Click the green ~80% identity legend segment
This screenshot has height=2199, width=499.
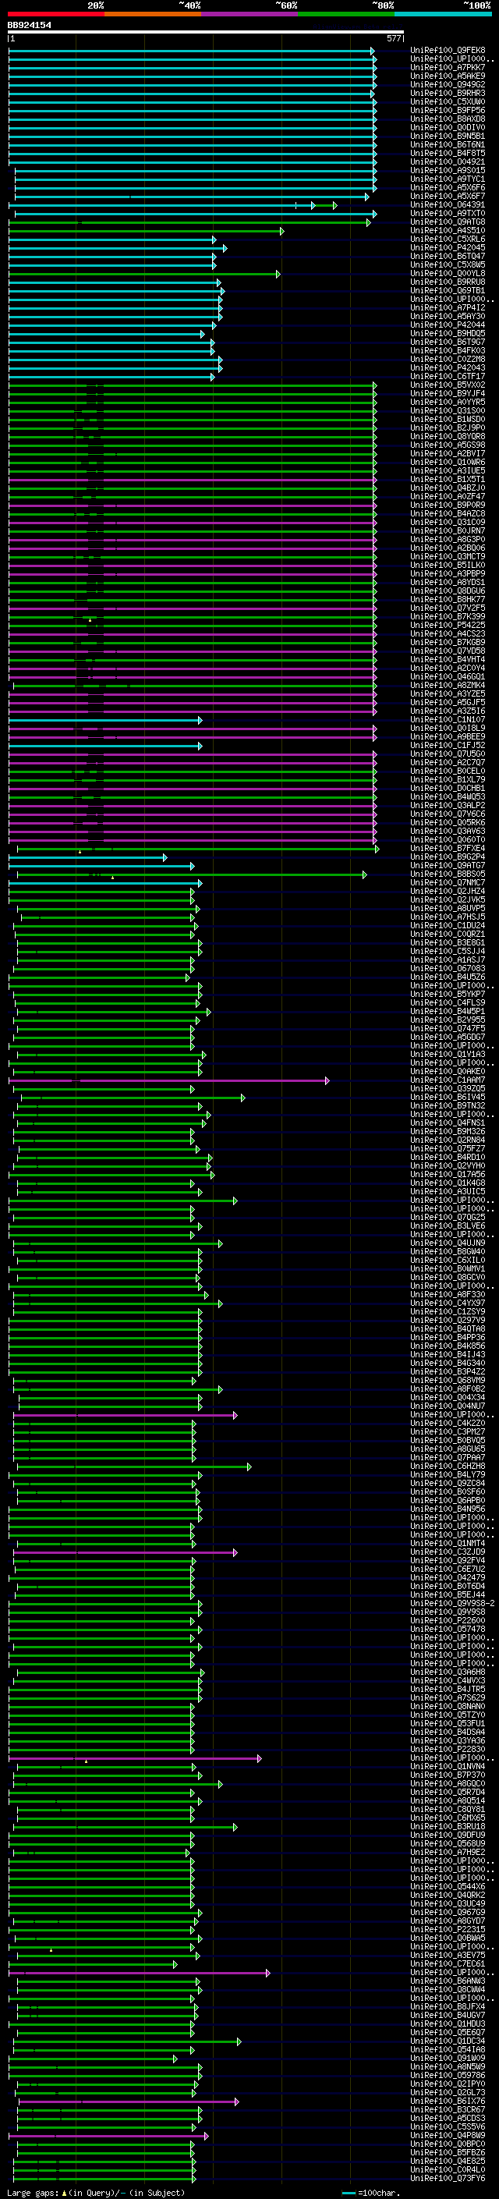coord(345,15)
